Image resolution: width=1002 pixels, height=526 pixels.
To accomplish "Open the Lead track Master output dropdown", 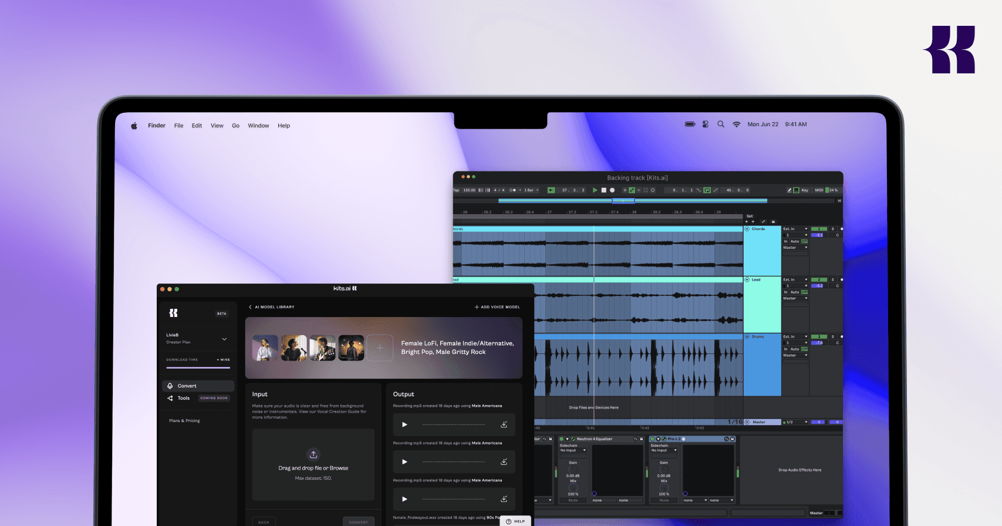I will [x=795, y=299].
